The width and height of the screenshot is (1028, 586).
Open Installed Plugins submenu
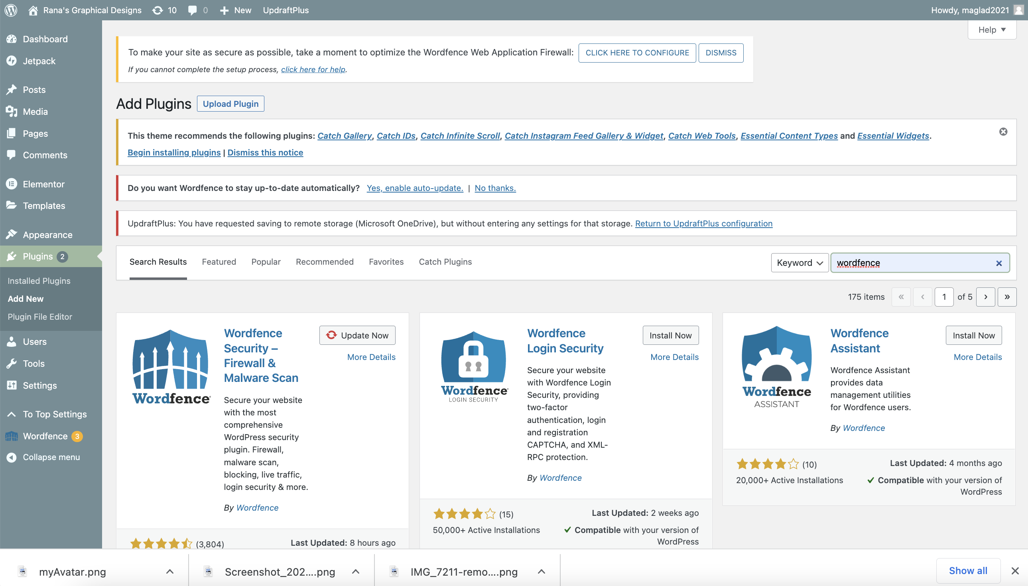coord(39,281)
